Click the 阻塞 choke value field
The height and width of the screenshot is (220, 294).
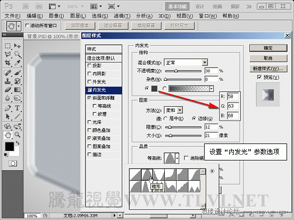tap(211, 127)
